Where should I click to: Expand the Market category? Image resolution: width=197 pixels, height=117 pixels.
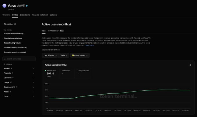[19, 68]
